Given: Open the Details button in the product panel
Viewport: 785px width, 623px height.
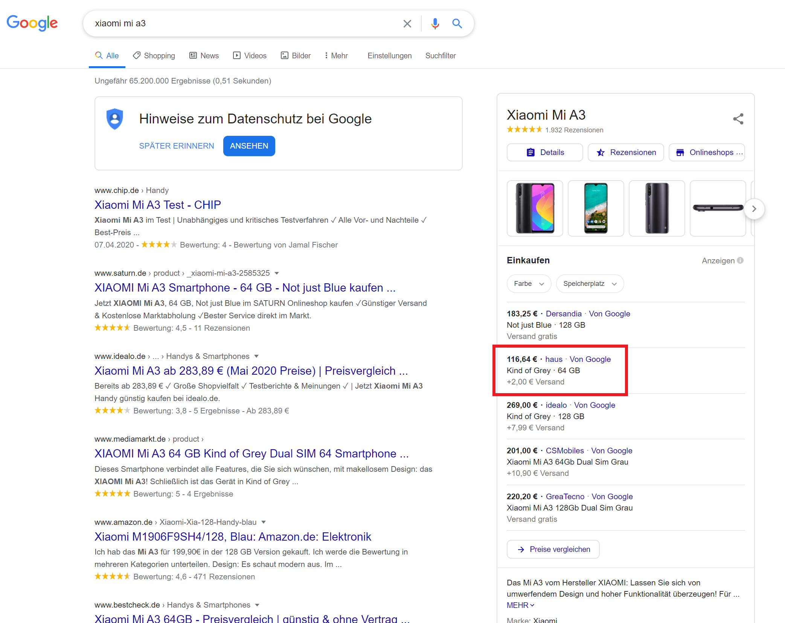Looking at the screenshot, I should tap(545, 152).
